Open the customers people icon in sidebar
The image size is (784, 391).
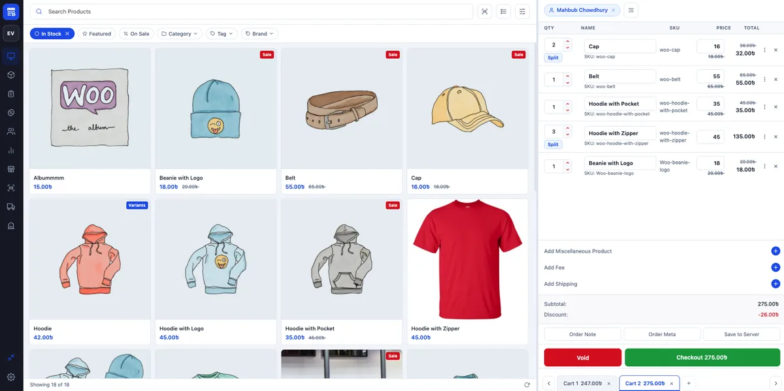coord(11,131)
